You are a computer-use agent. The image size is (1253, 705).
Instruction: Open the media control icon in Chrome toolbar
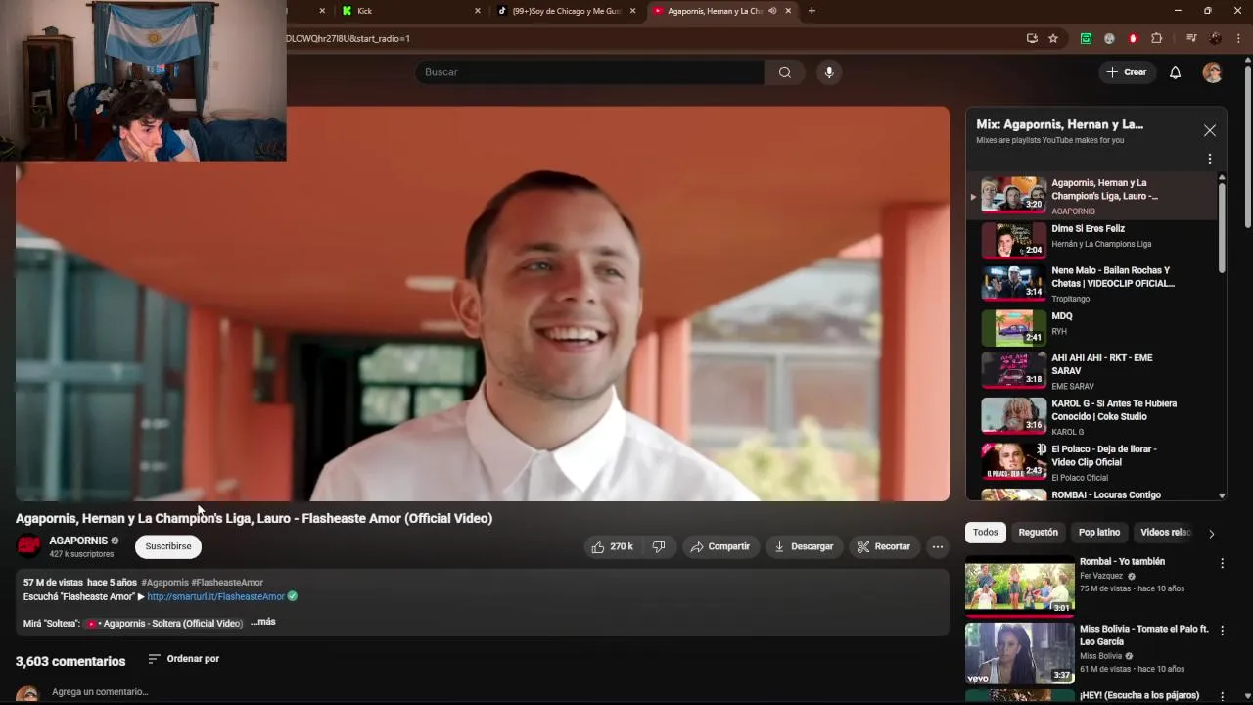pos(1191,38)
